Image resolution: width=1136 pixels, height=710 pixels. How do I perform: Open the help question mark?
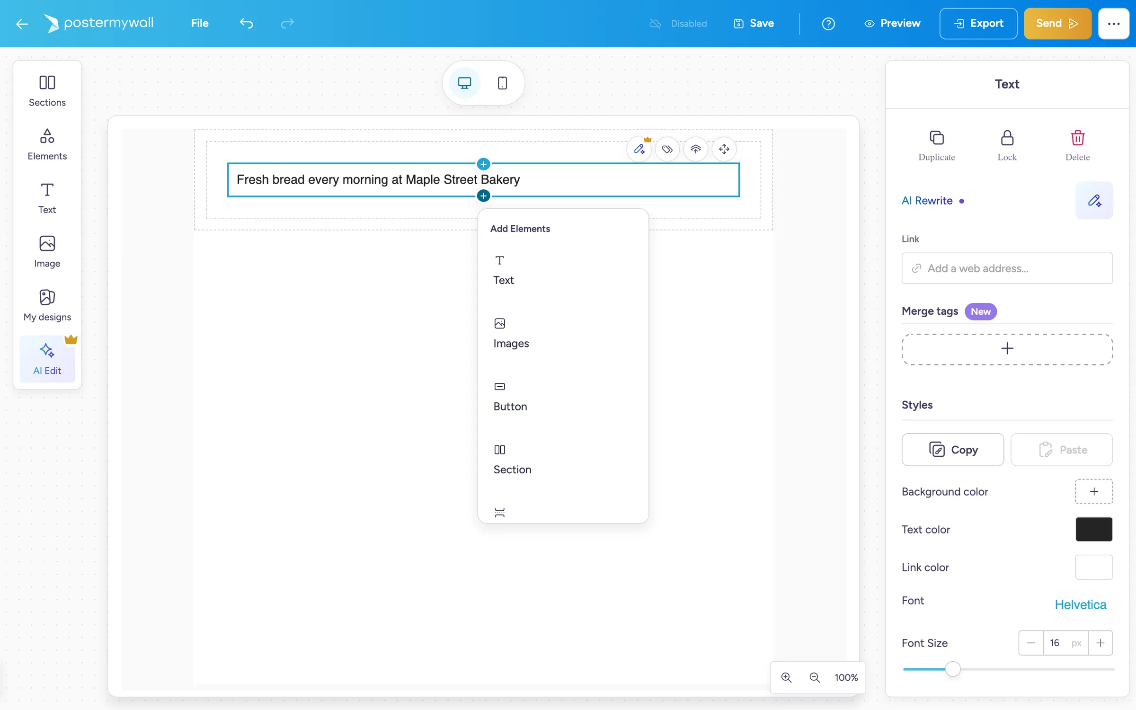point(828,23)
